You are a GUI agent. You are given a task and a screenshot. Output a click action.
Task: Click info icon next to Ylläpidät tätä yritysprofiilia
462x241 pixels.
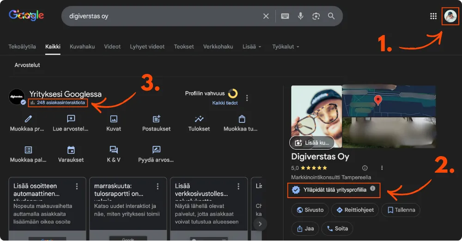tap(373, 188)
